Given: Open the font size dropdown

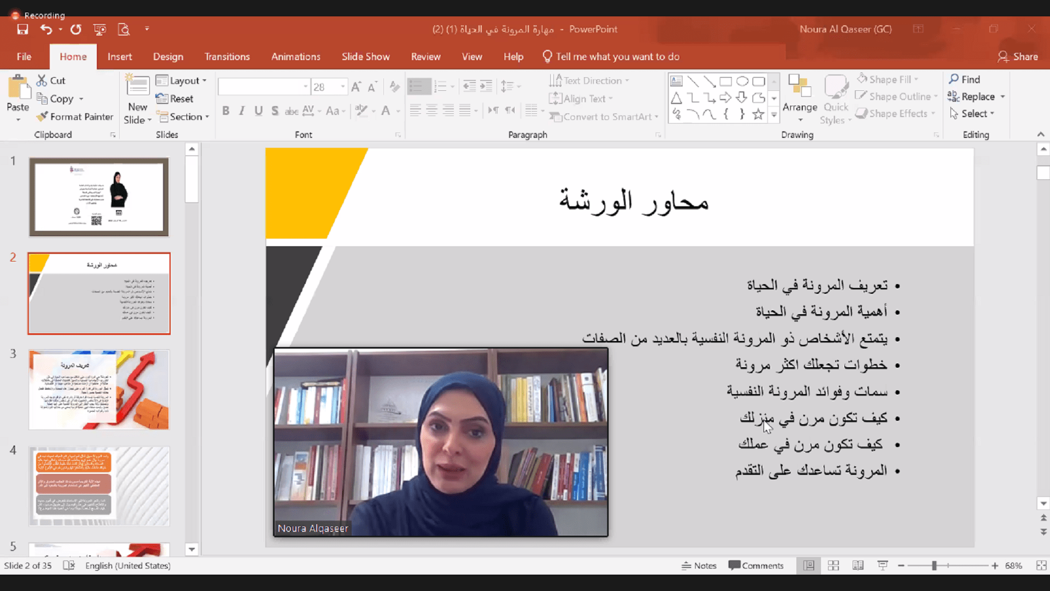Looking at the screenshot, I should coord(343,86).
